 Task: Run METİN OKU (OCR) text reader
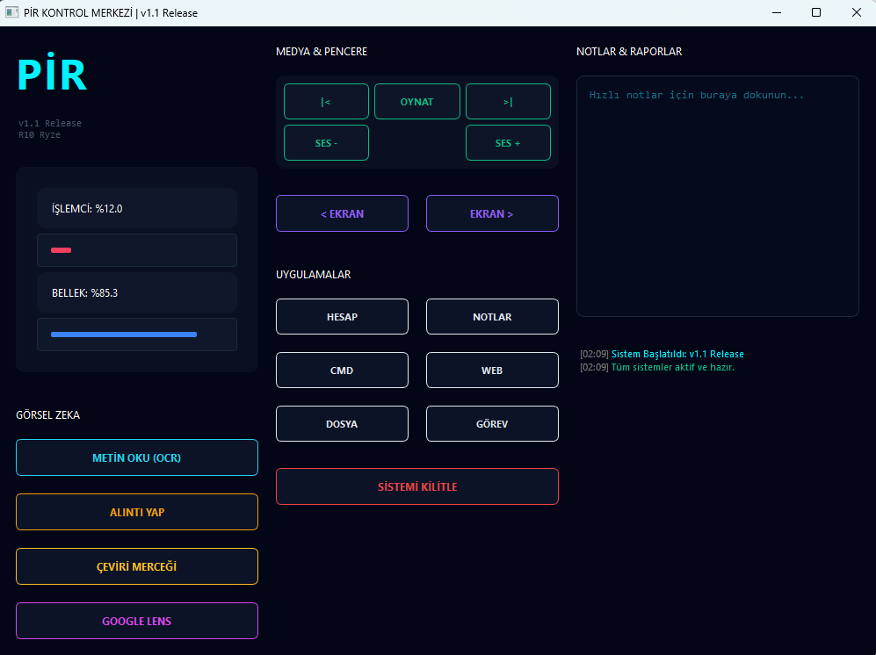pyautogui.click(x=137, y=458)
